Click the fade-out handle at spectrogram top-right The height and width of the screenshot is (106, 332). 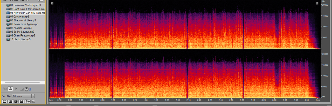click(x=317, y=3)
